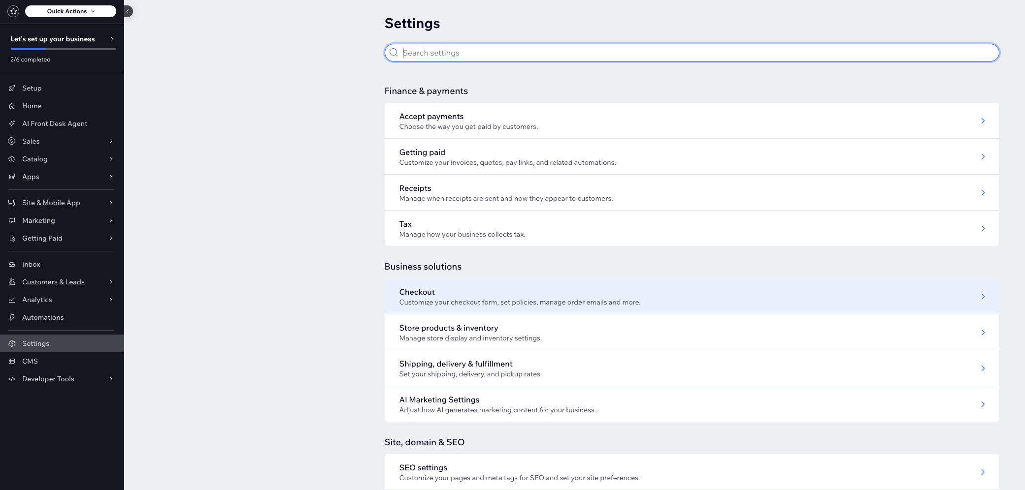Image resolution: width=1025 pixels, height=490 pixels.
Task: Click the setup progress bar
Action: click(63, 49)
